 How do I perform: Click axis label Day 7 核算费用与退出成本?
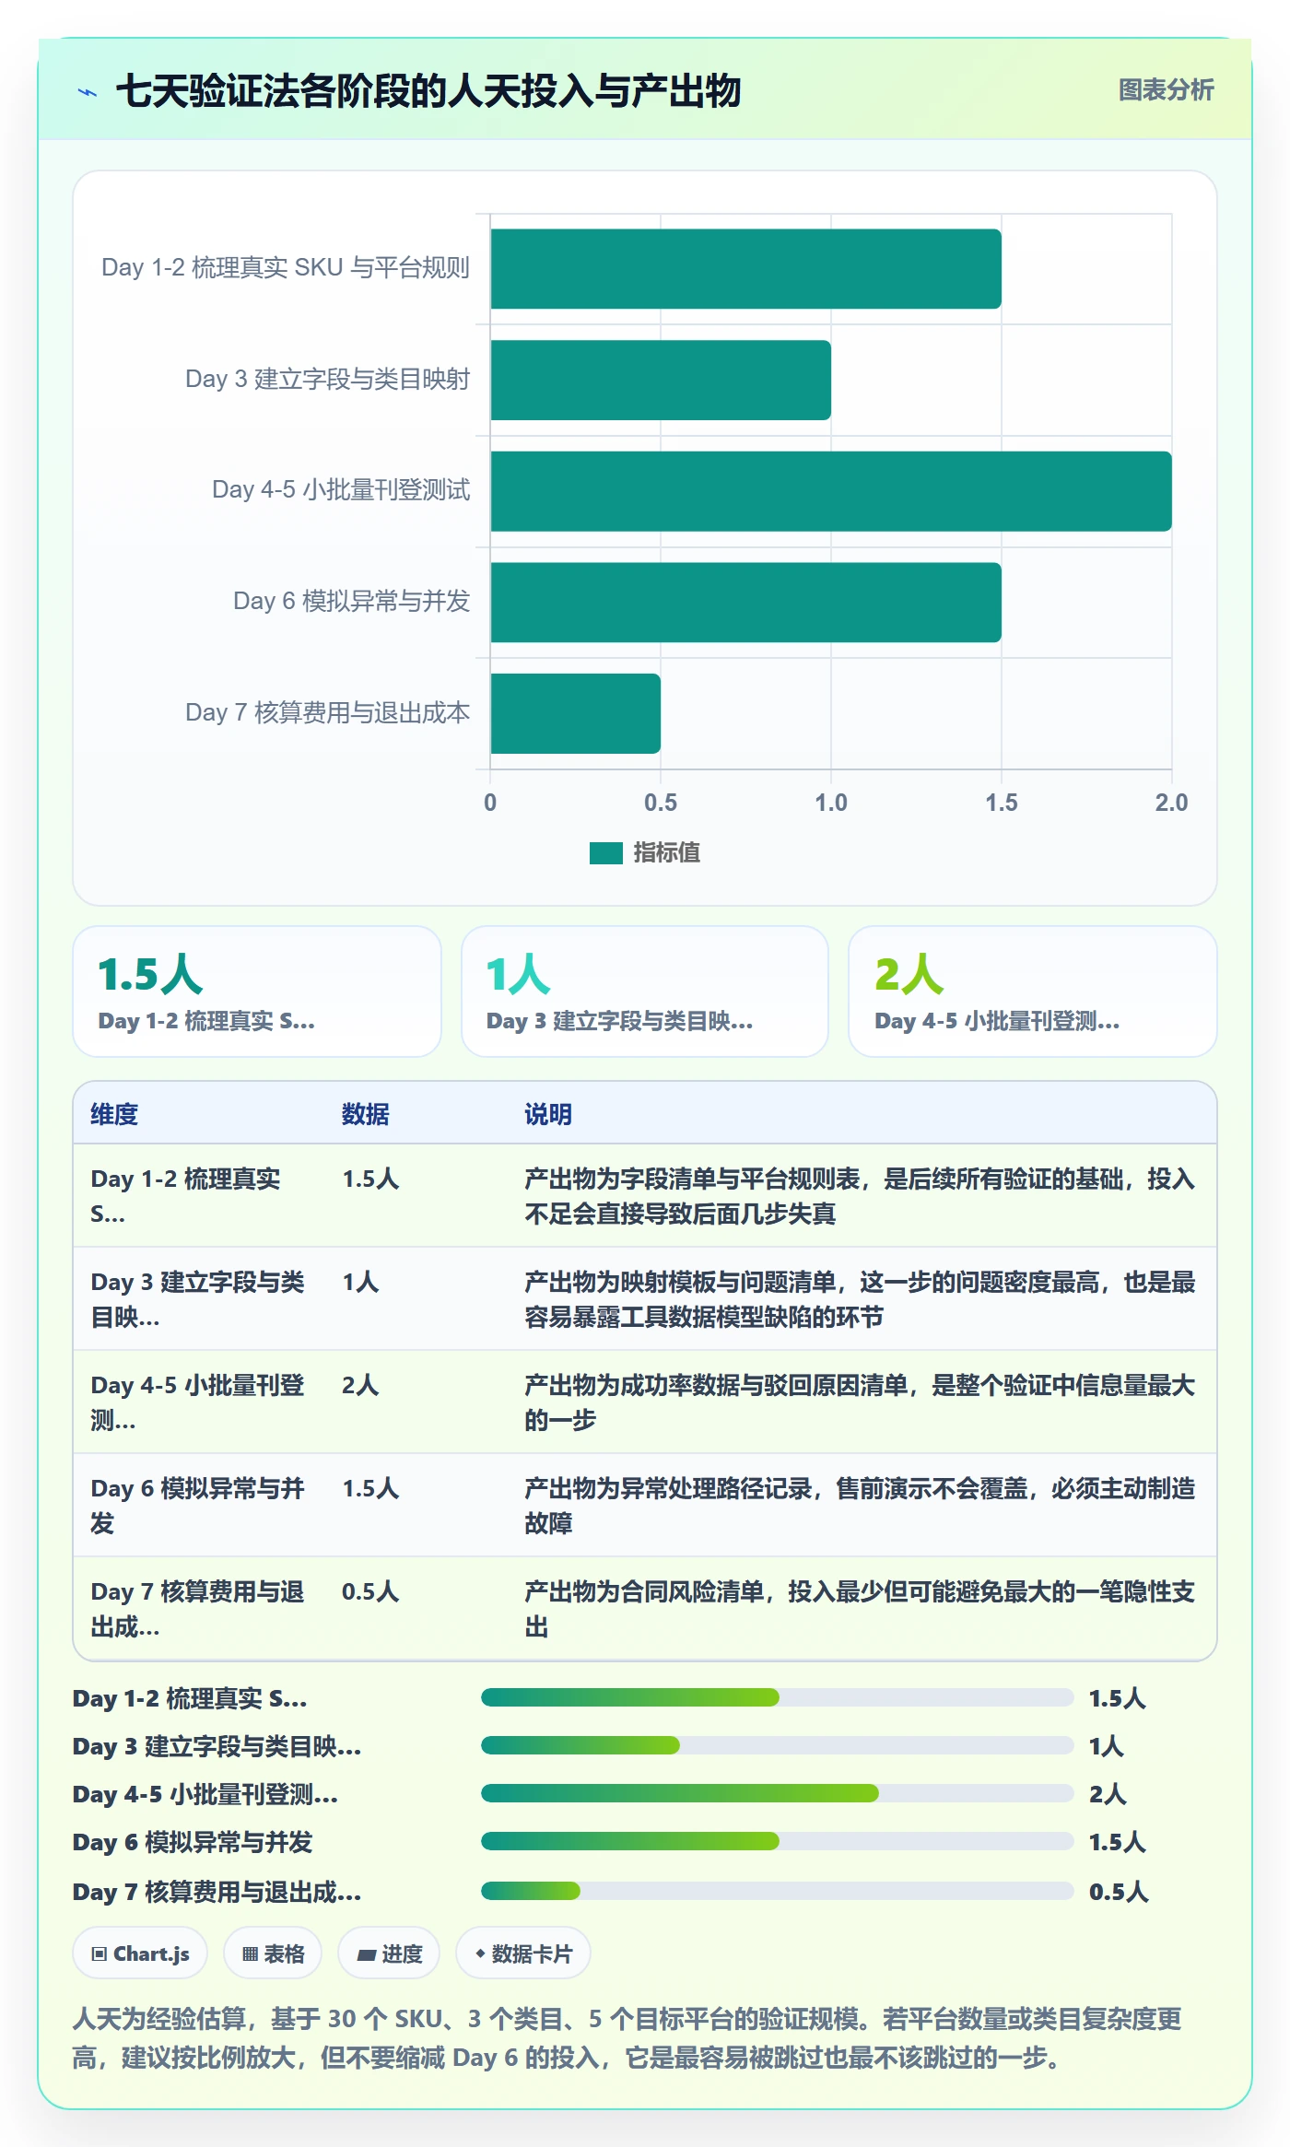pyautogui.click(x=328, y=712)
